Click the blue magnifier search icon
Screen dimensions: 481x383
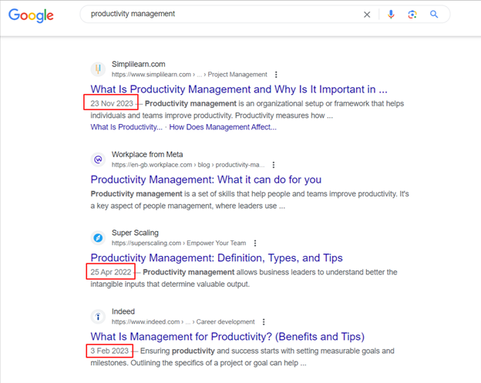pyautogui.click(x=434, y=14)
